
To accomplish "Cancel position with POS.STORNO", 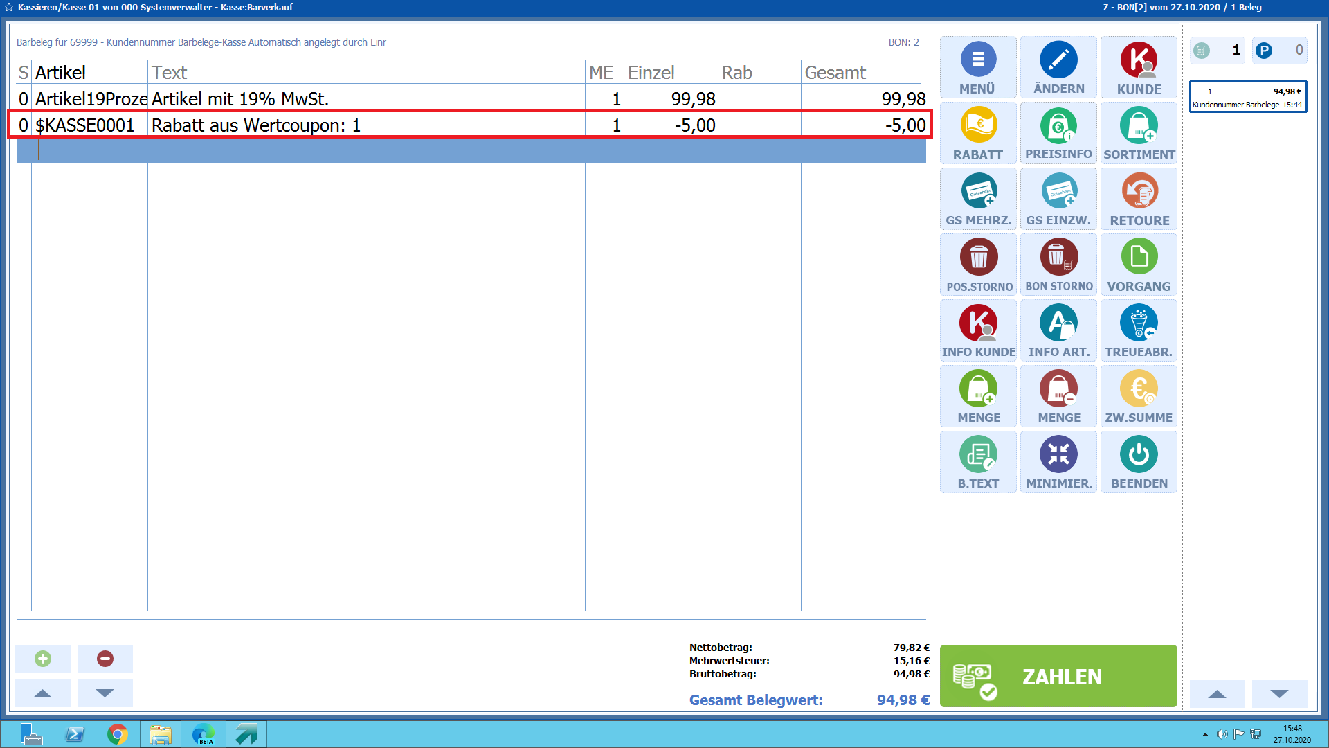I will pos(977,265).
